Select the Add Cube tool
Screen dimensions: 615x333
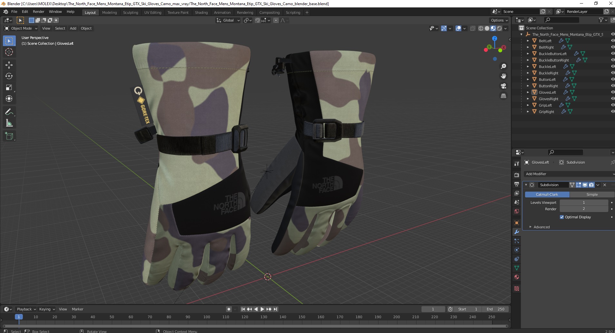pyautogui.click(x=9, y=136)
